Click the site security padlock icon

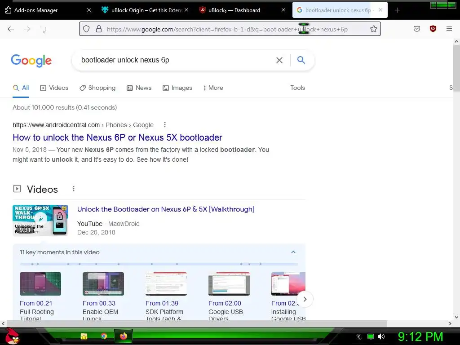(99, 29)
